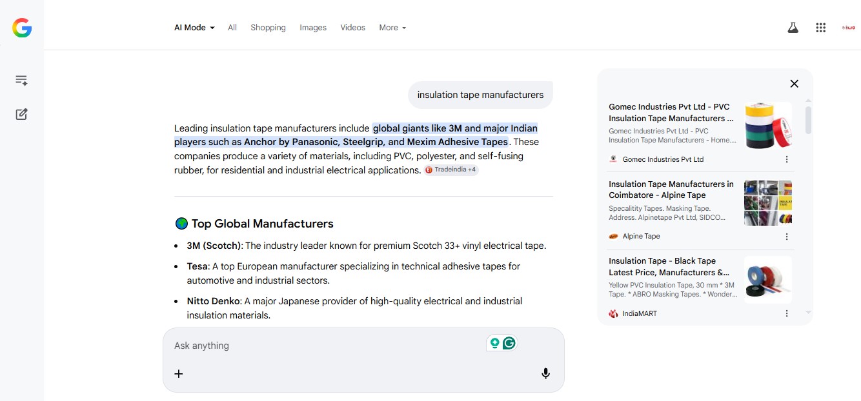The width and height of the screenshot is (861, 401).
Task: Click the Alpine Tape product thumbnail
Action: (768, 202)
